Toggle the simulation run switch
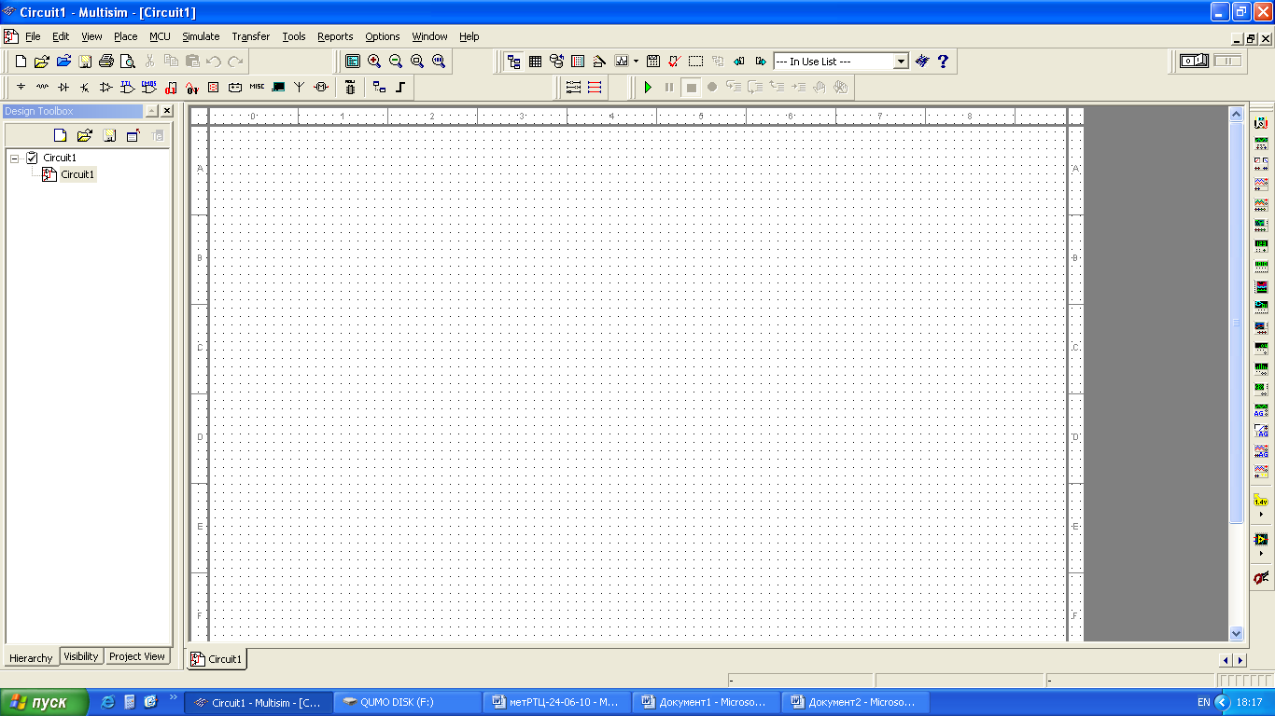The image size is (1275, 716). (x=1194, y=61)
